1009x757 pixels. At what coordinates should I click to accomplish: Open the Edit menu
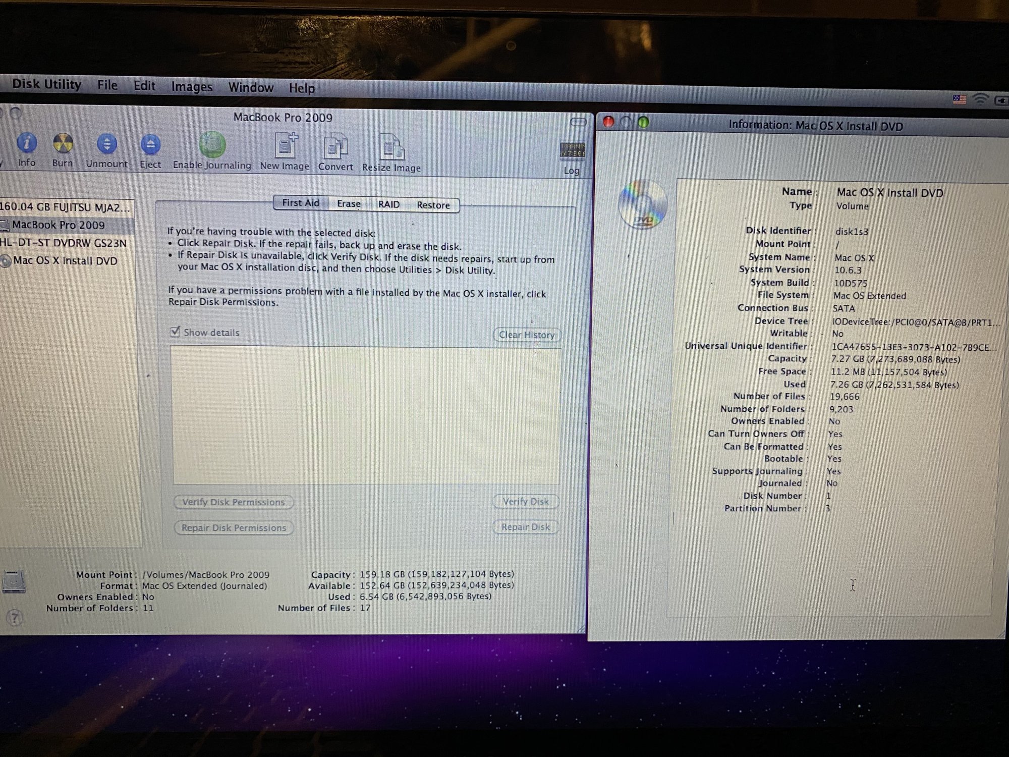coord(144,86)
